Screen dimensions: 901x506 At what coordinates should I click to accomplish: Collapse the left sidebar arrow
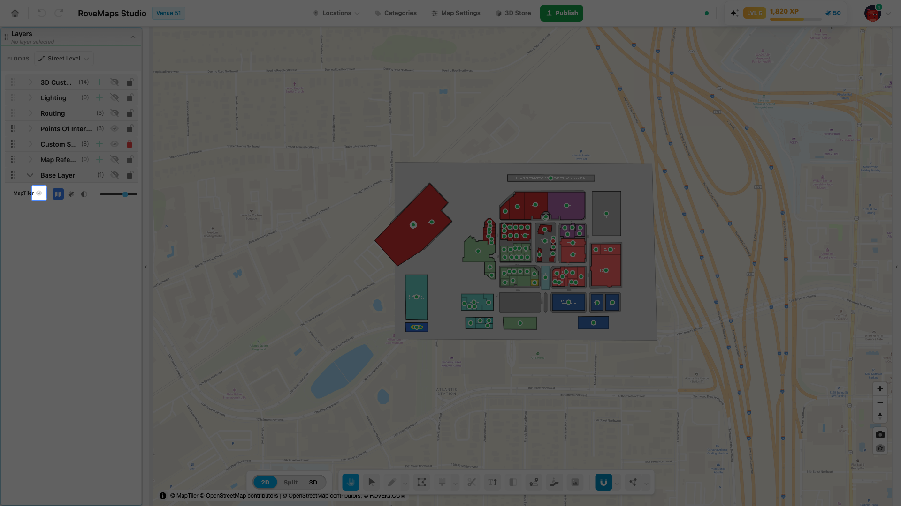tap(146, 267)
